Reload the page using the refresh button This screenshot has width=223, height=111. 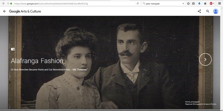[x=138, y=3]
